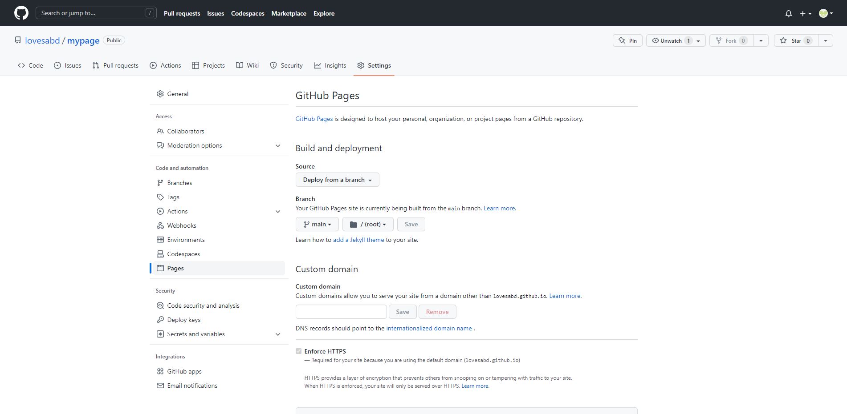Screen dimensions: 847x414
Task: Click Save next to the folder selector
Action: pyautogui.click(x=411, y=224)
